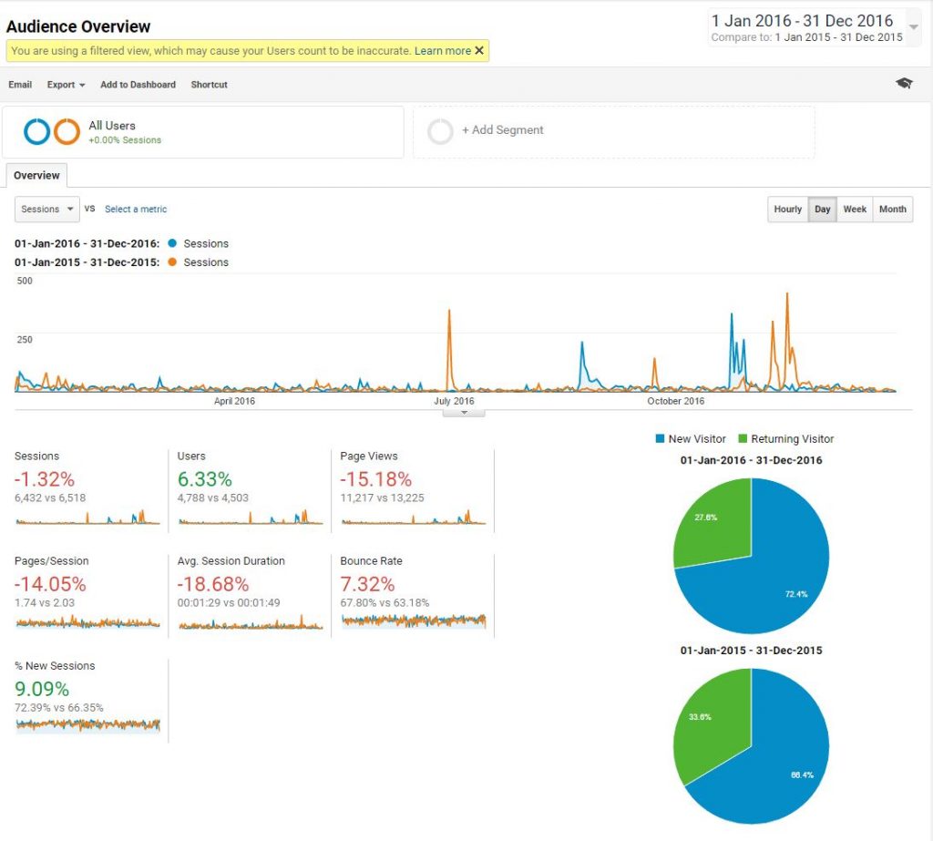Switch chart to Month view

tap(893, 209)
